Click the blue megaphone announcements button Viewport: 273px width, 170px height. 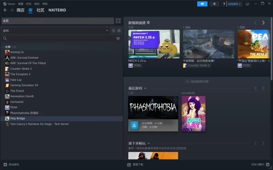202,4
